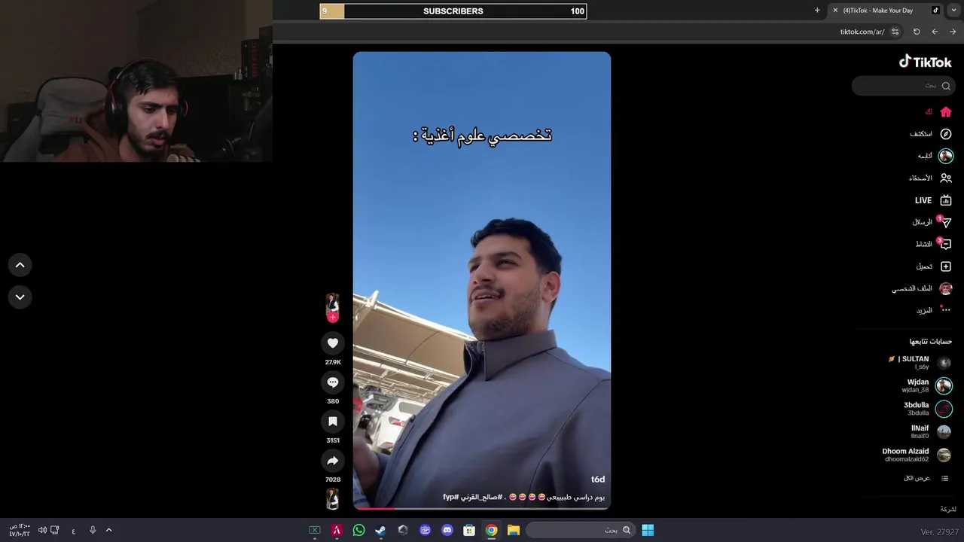Follow creator via red plus badge
Image resolution: width=964 pixels, height=542 pixels.
tap(332, 317)
